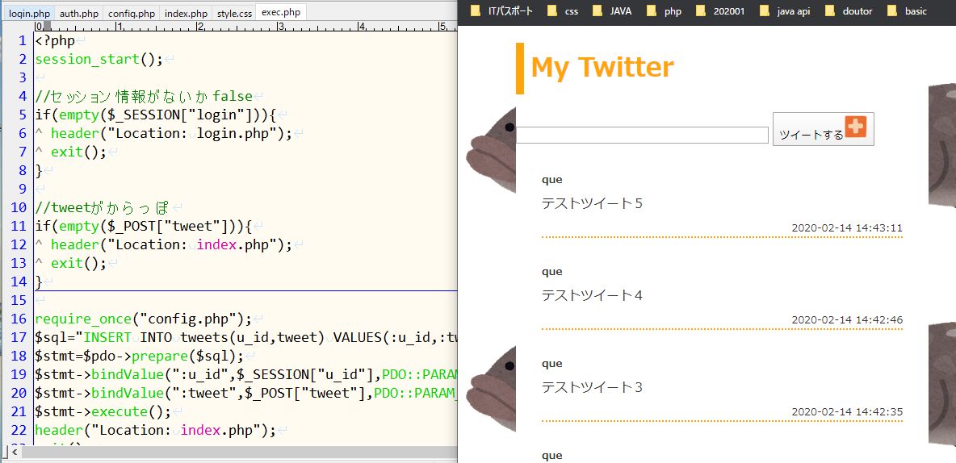
Task: Click the テストツイート４ tweet text
Action: [x=592, y=295]
